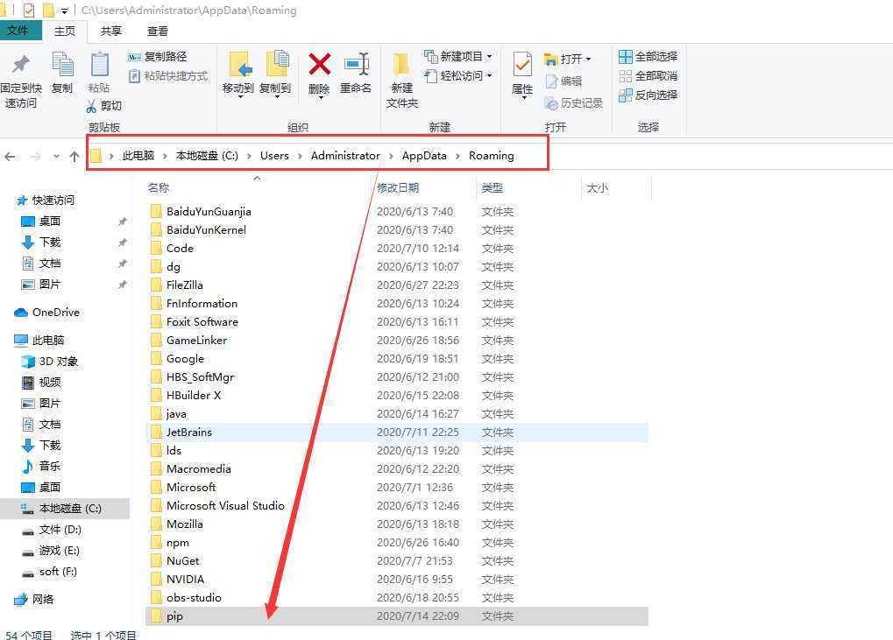Open Videos (视频) in the sidebar
This screenshot has width=893, height=640.
click(41, 383)
